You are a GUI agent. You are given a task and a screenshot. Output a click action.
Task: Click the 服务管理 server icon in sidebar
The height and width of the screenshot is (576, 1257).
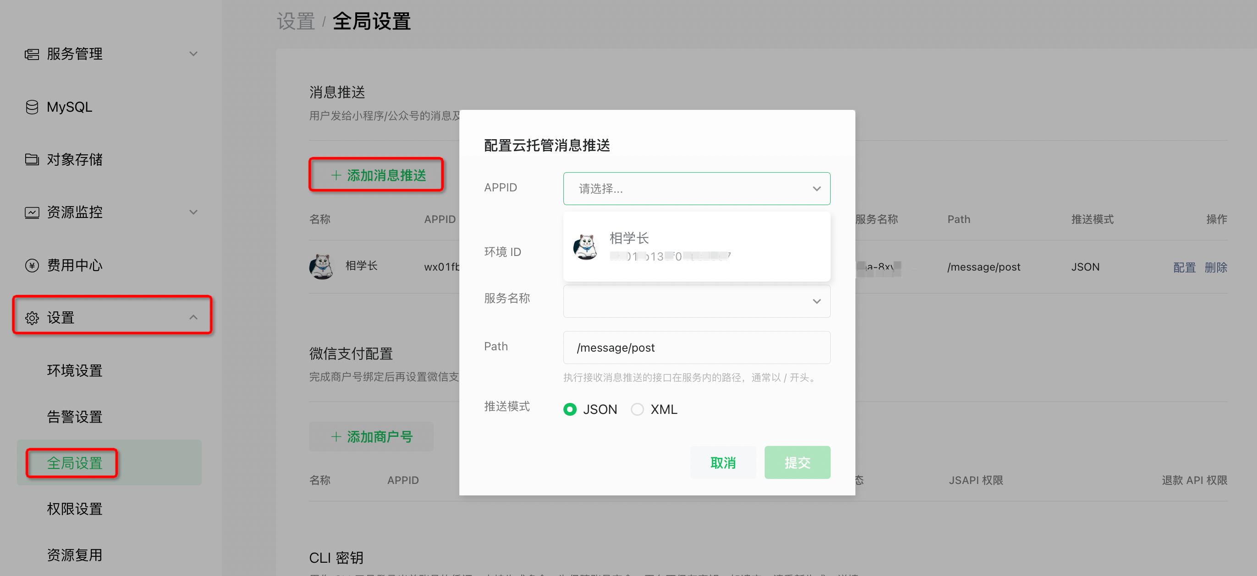point(32,54)
